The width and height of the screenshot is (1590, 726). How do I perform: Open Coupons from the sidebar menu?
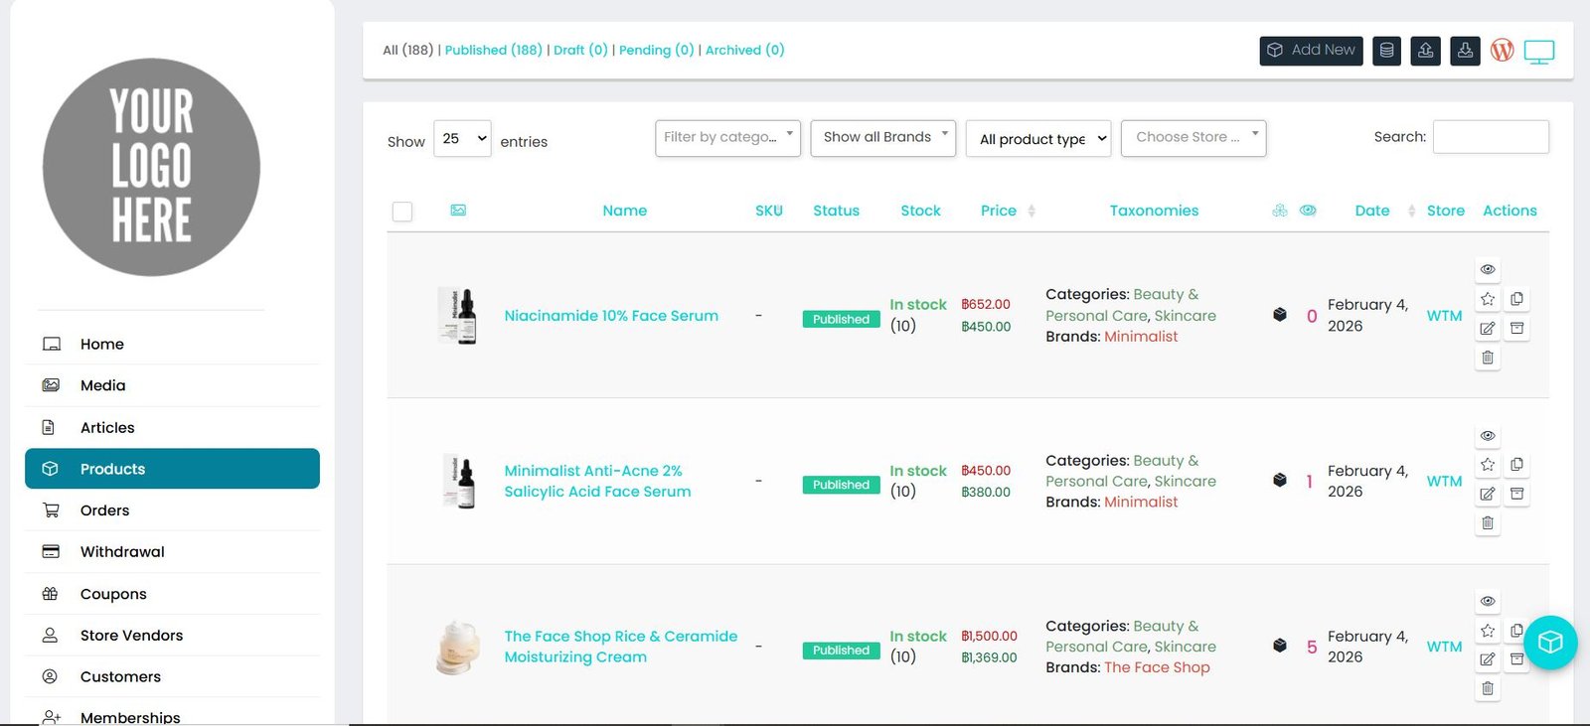[x=113, y=594]
